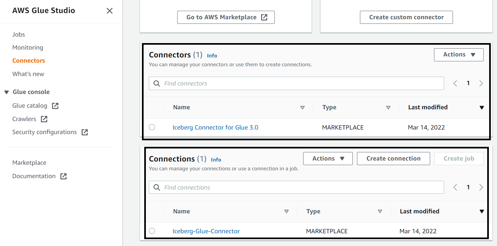Click the Create job button
This screenshot has height=246, width=497.
(459, 159)
